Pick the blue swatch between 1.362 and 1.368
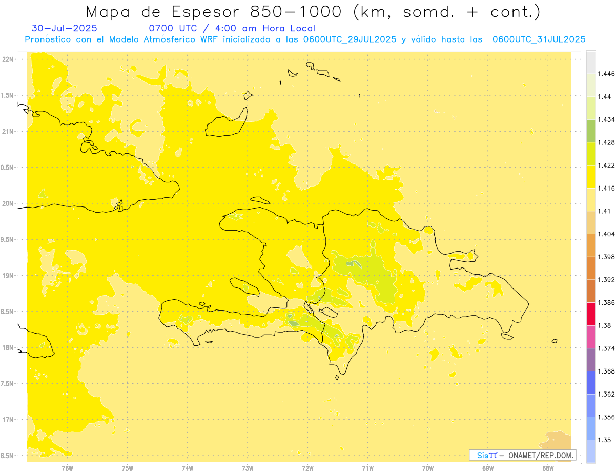 click(x=591, y=383)
